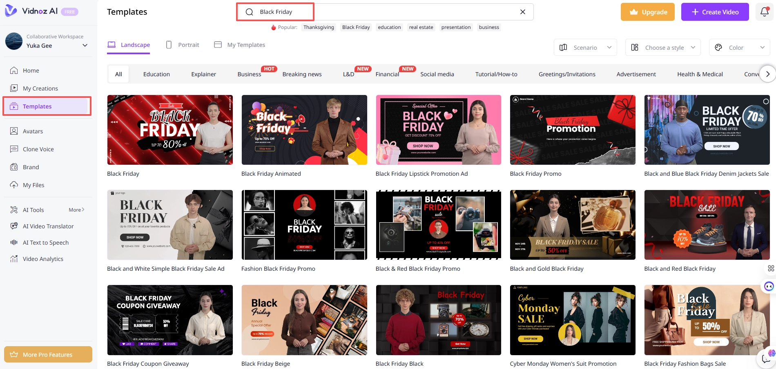The height and width of the screenshot is (369, 776).
Task: Click the notification bell icon
Action: click(764, 12)
